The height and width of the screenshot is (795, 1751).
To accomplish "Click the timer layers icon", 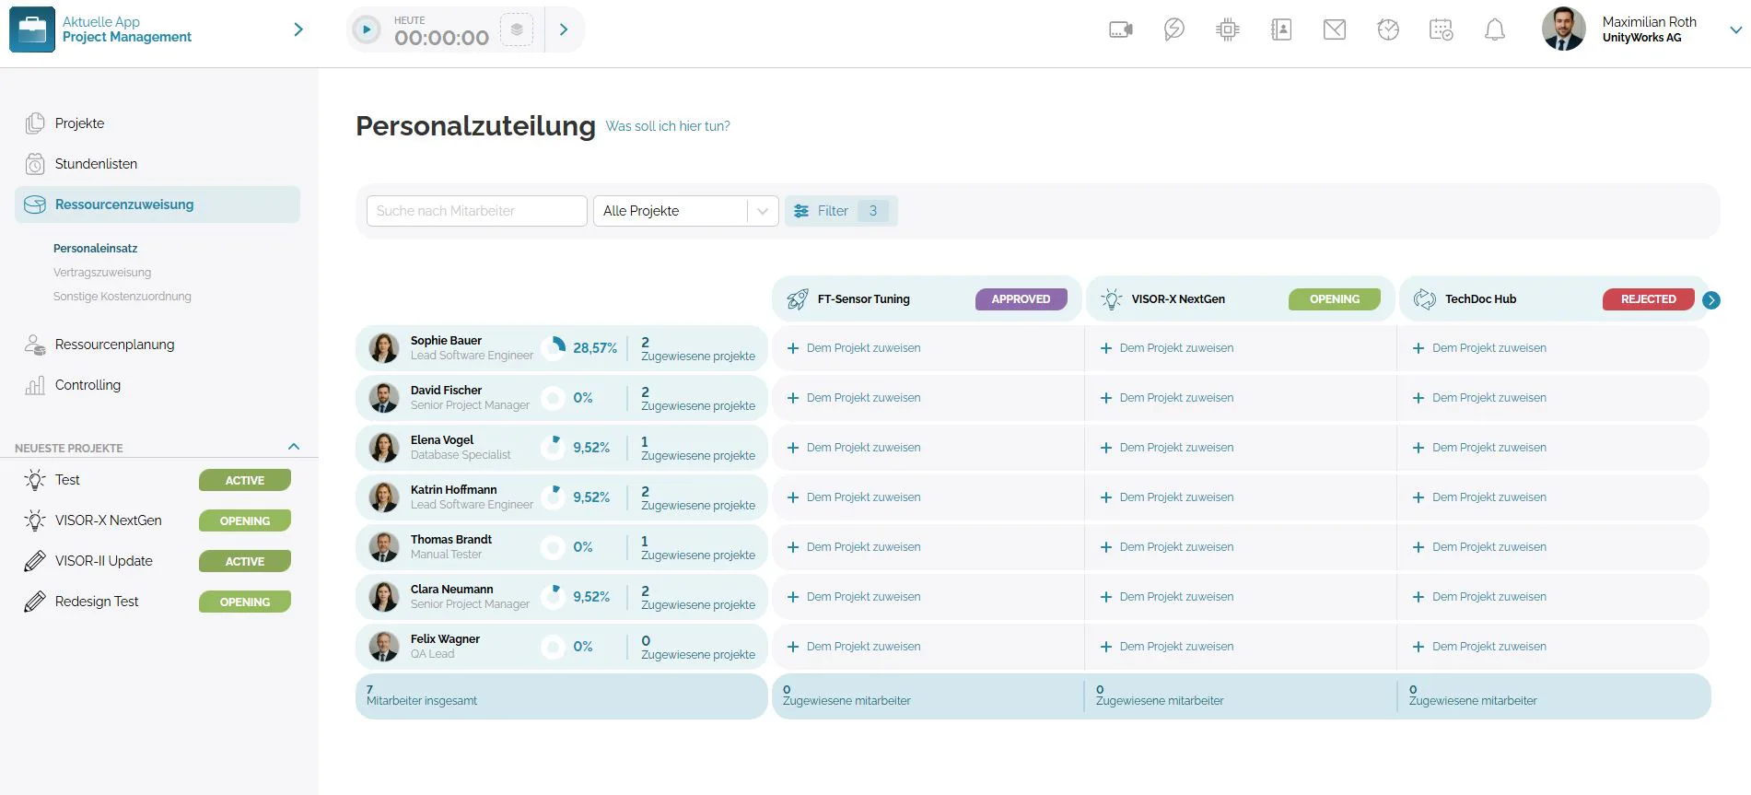I will 517,29.
